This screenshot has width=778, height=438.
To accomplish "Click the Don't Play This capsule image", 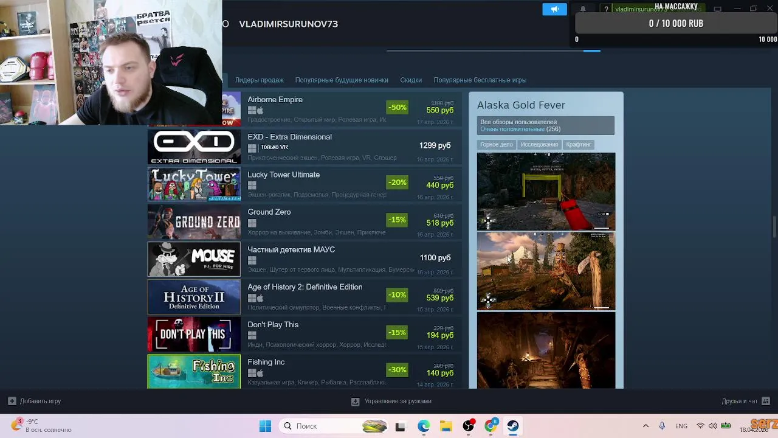I will pyautogui.click(x=194, y=335).
